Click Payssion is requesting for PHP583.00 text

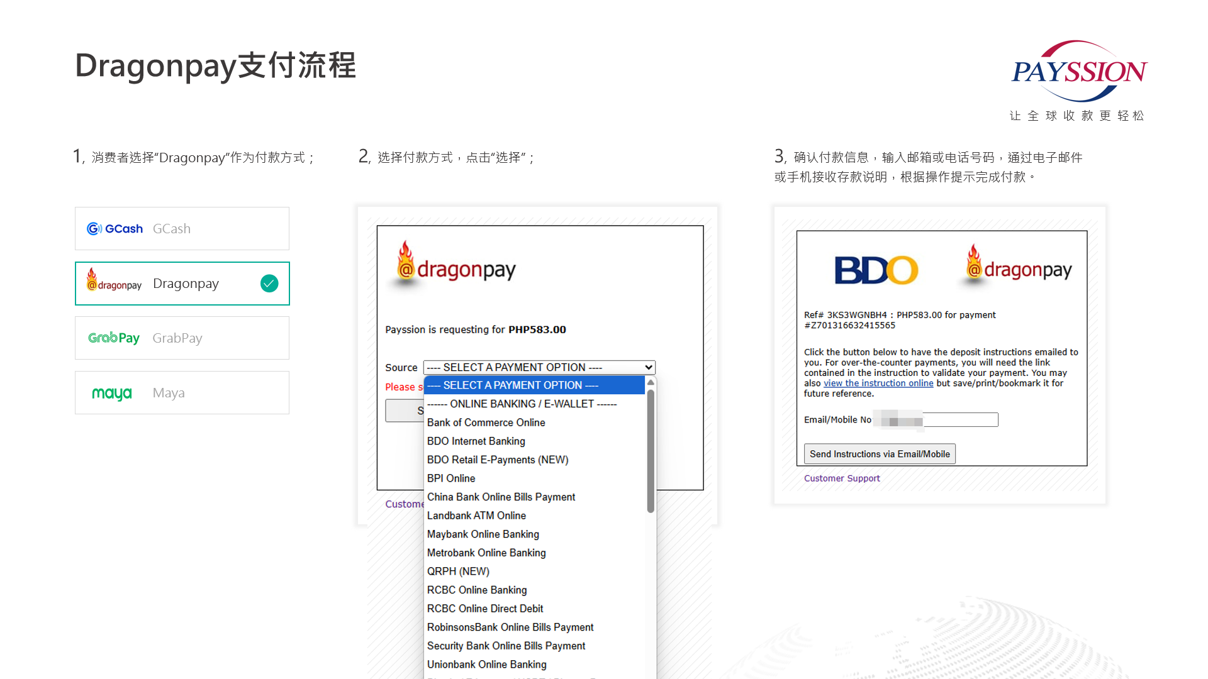tap(476, 329)
